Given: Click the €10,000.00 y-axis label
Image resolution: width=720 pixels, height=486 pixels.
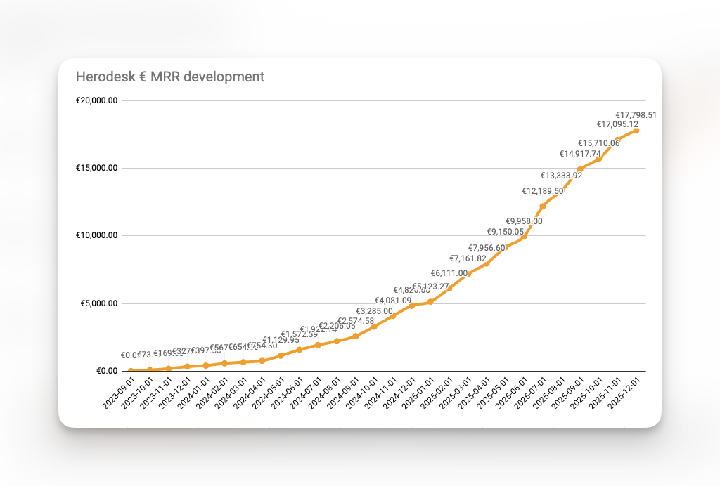Looking at the screenshot, I should 97,235.
